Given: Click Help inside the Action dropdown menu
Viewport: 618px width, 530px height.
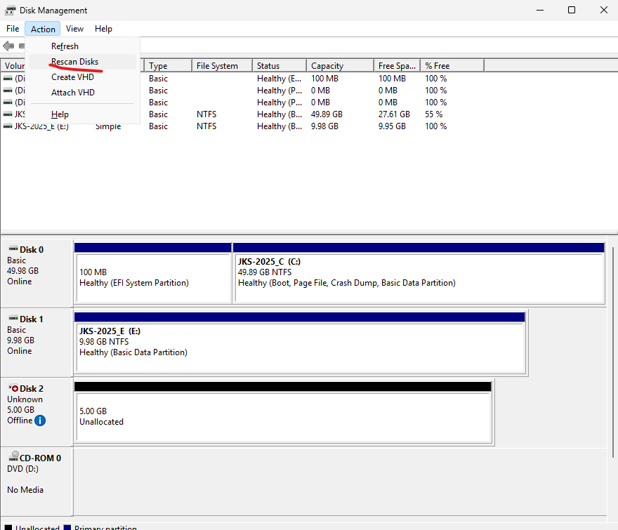Looking at the screenshot, I should [x=83, y=114].
